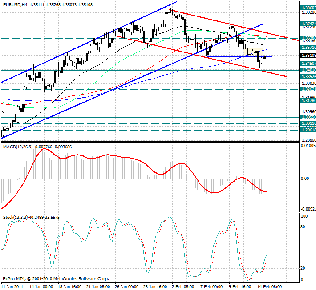Click the 2 Feb 08:00 time label
Viewport: 316px width, 290px height.
coord(183,286)
